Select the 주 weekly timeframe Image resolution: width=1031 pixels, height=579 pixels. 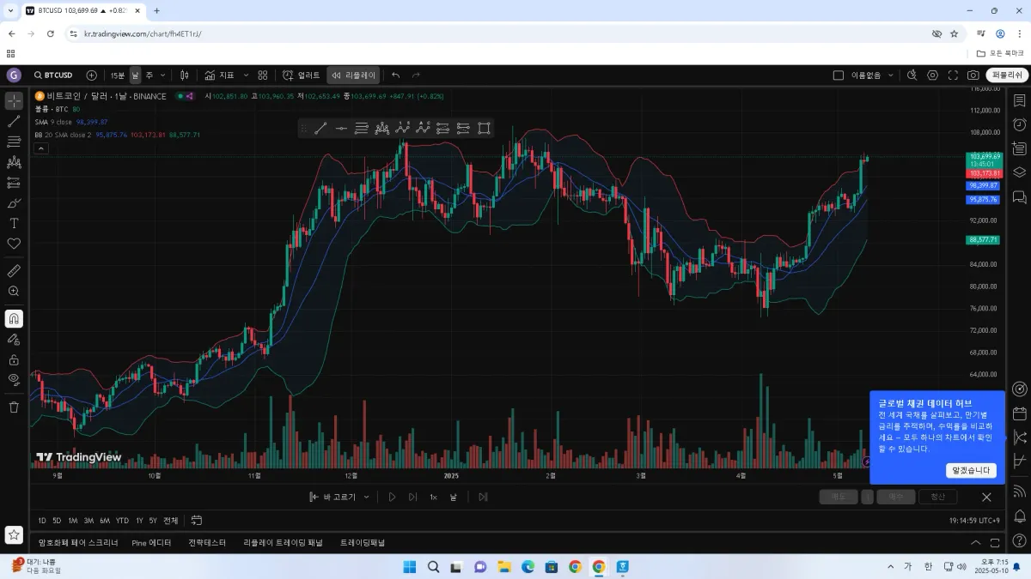149,75
